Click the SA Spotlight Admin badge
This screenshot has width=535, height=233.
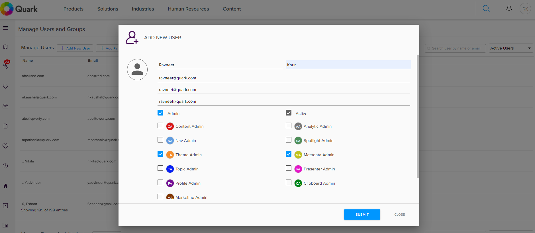coord(298,141)
